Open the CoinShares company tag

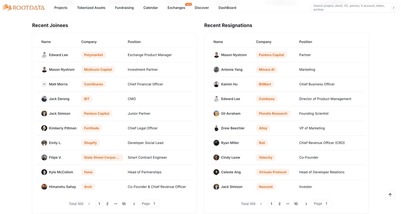[x=94, y=84]
